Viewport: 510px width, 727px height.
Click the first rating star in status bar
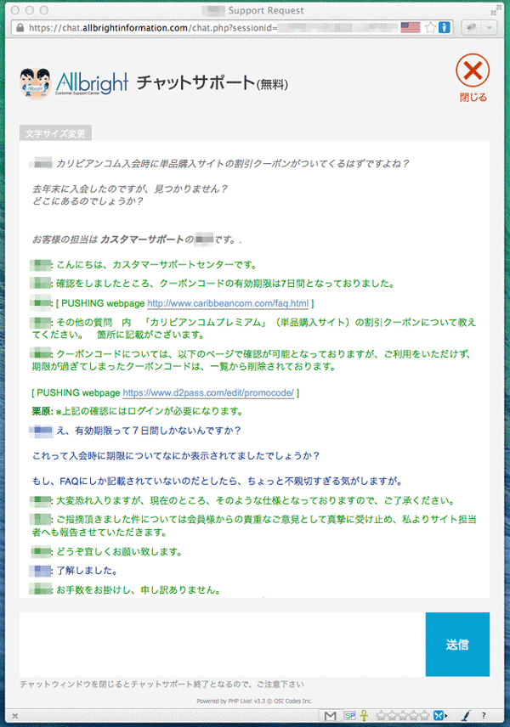point(380,716)
